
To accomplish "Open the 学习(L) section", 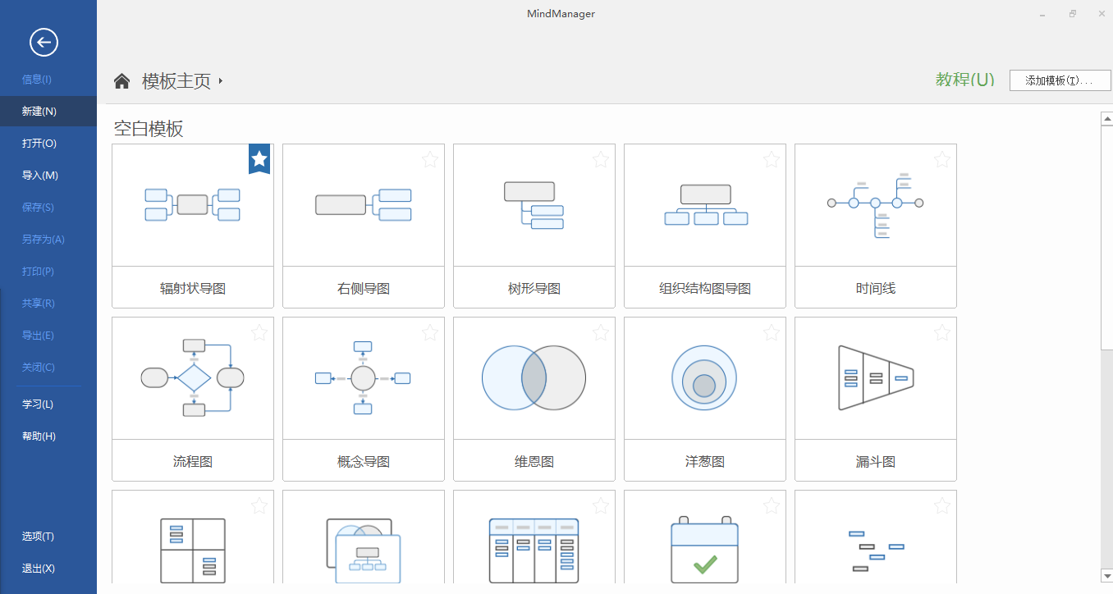I will [x=37, y=404].
